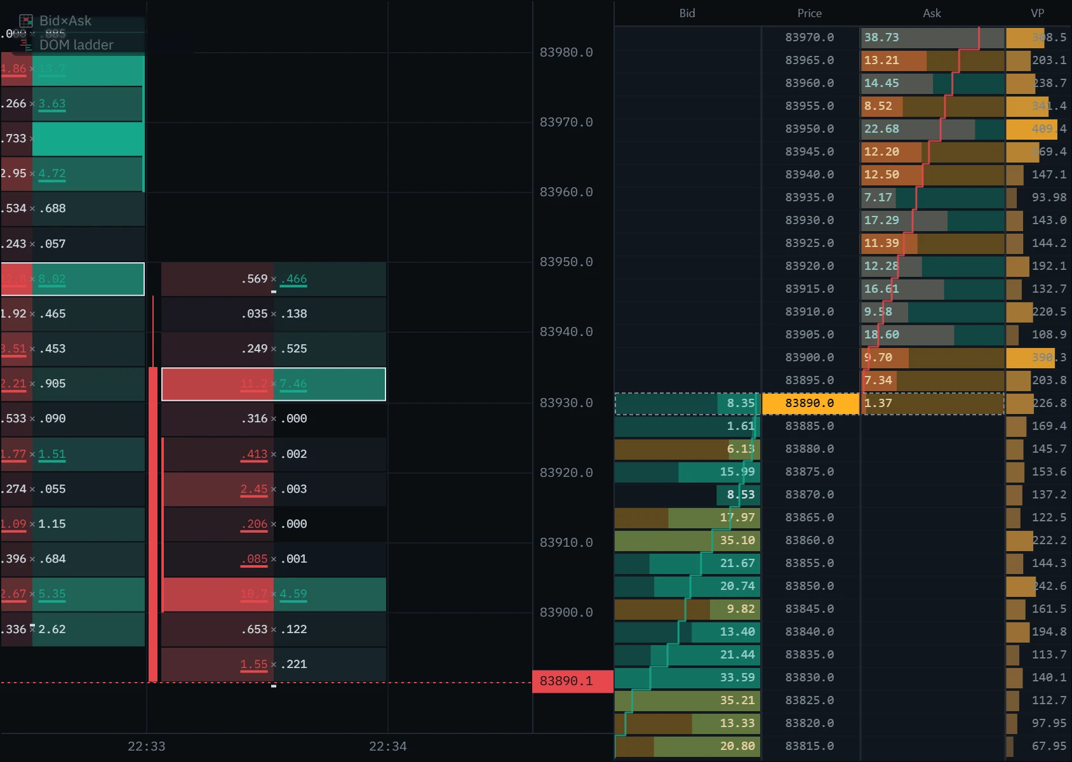Image resolution: width=1072 pixels, height=762 pixels.
Task: Select price row 83950.0 in ladder
Action: [810, 129]
